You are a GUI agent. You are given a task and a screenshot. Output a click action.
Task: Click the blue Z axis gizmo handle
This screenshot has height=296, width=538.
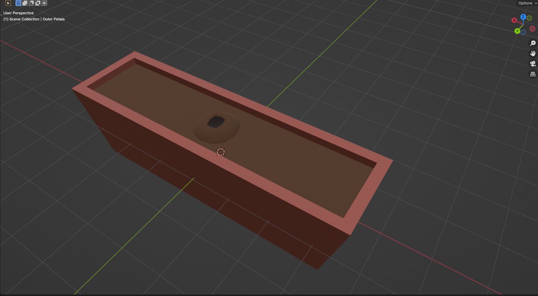523,17
